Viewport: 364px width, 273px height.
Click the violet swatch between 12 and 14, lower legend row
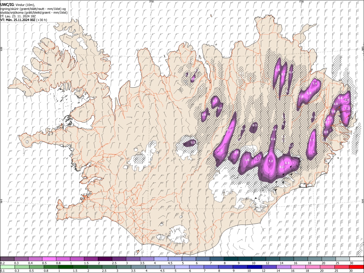pos(269,267)
